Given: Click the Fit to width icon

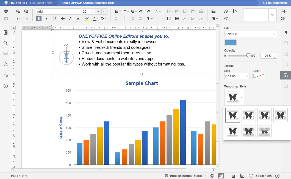Looking at the screenshot, I should pos(242,176).
